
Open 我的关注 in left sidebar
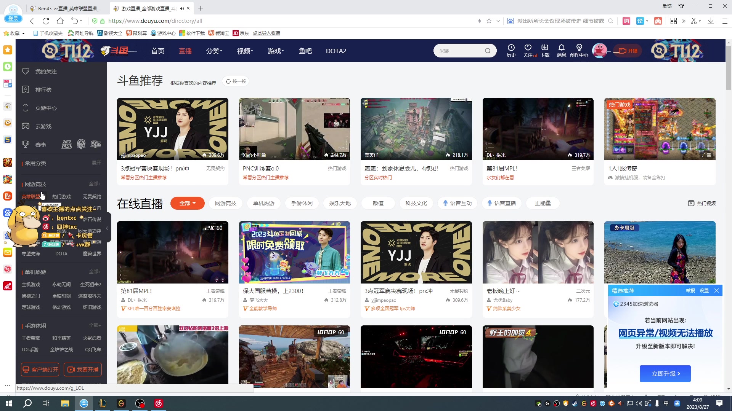pyautogui.click(x=46, y=72)
